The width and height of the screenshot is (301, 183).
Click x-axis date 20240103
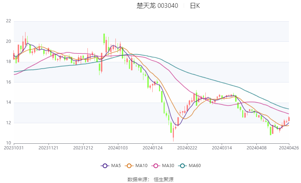118,148
